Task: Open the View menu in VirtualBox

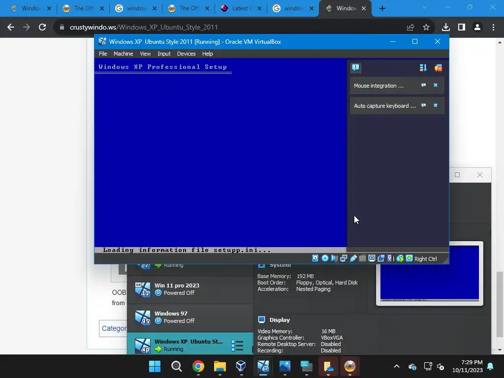Action: coord(145,54)
